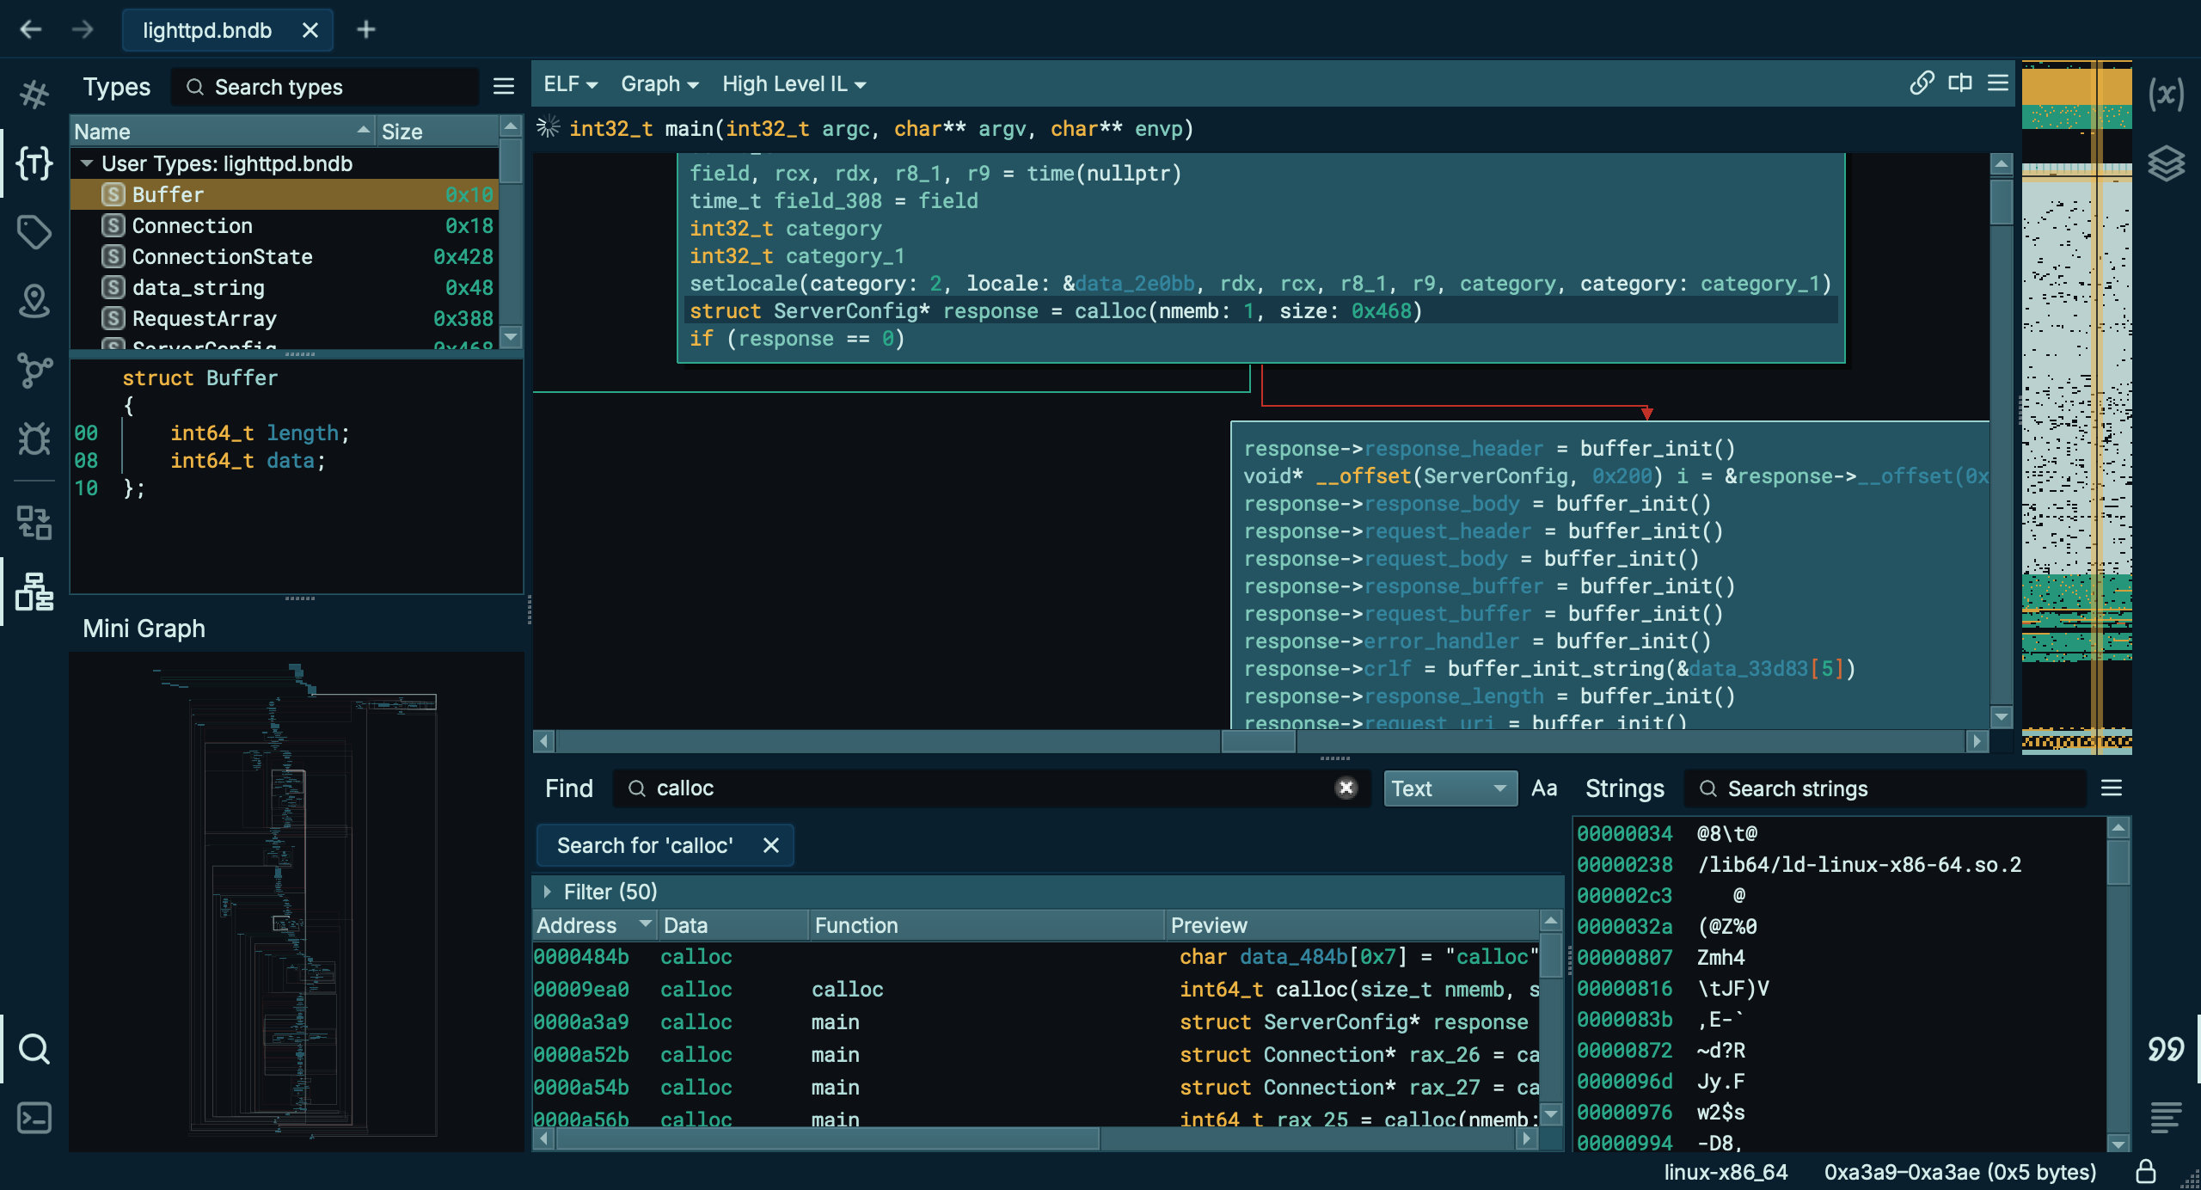The image size is (2201, 1190).
Task: Select search result at 00009ea0
Action: (x=1036, y=989)
